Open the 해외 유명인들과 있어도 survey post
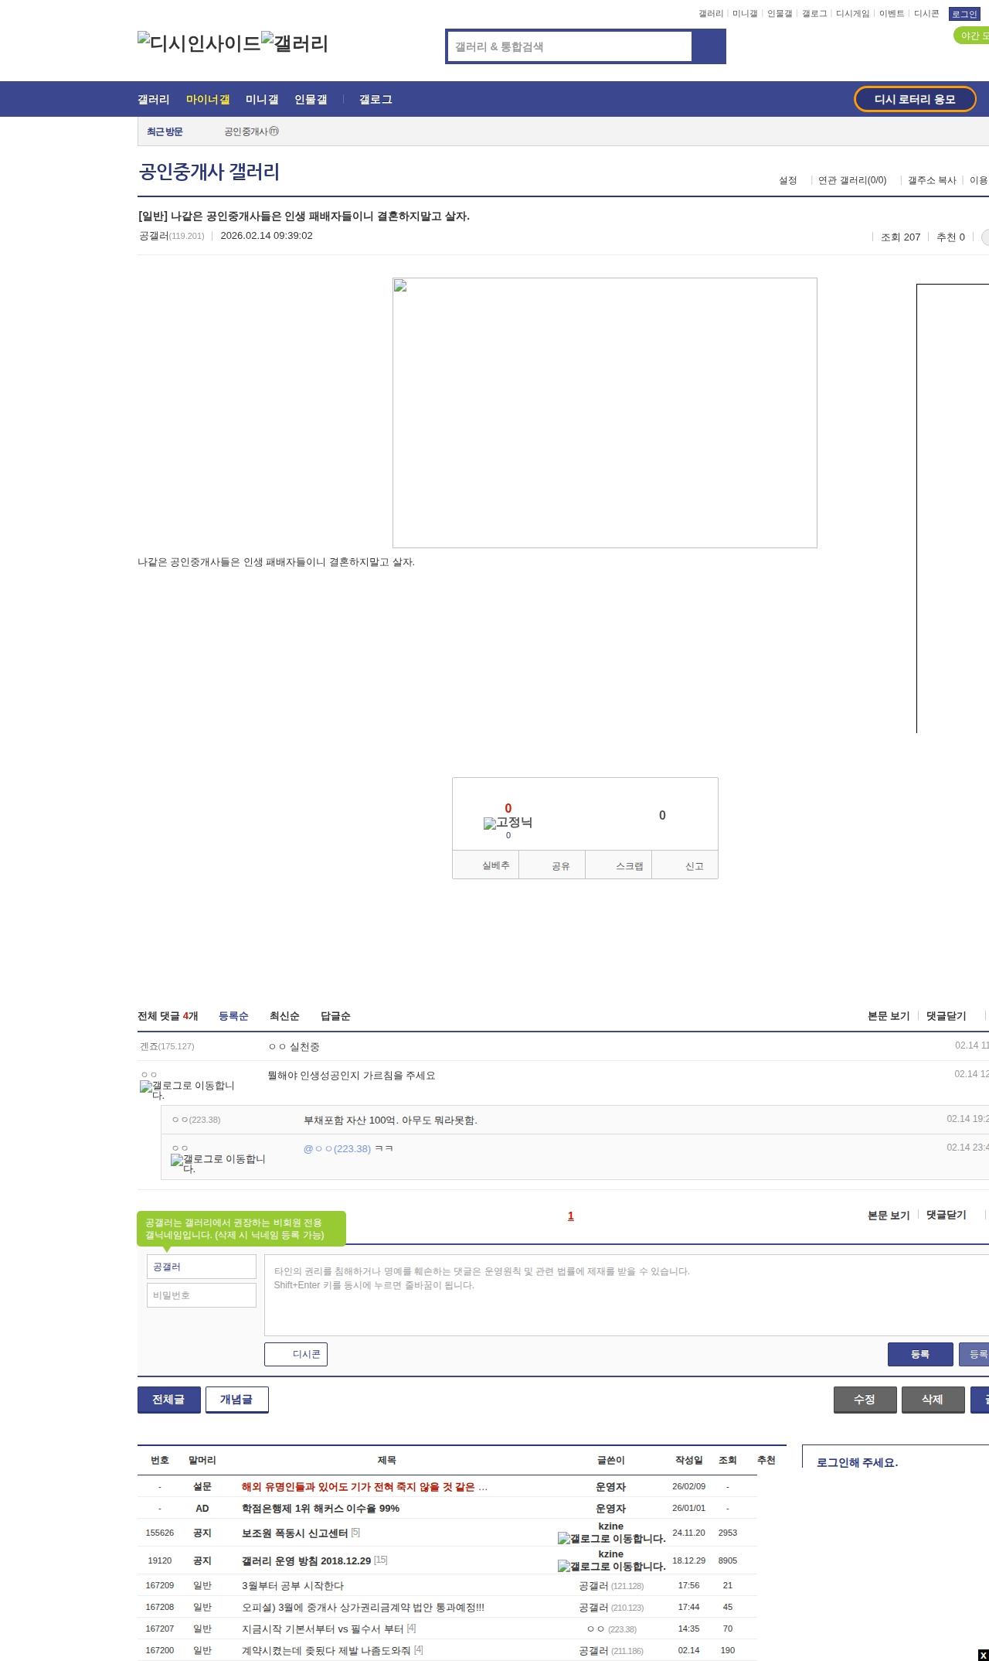Viewport: 989px width, 1661px height. point(365,1487)
